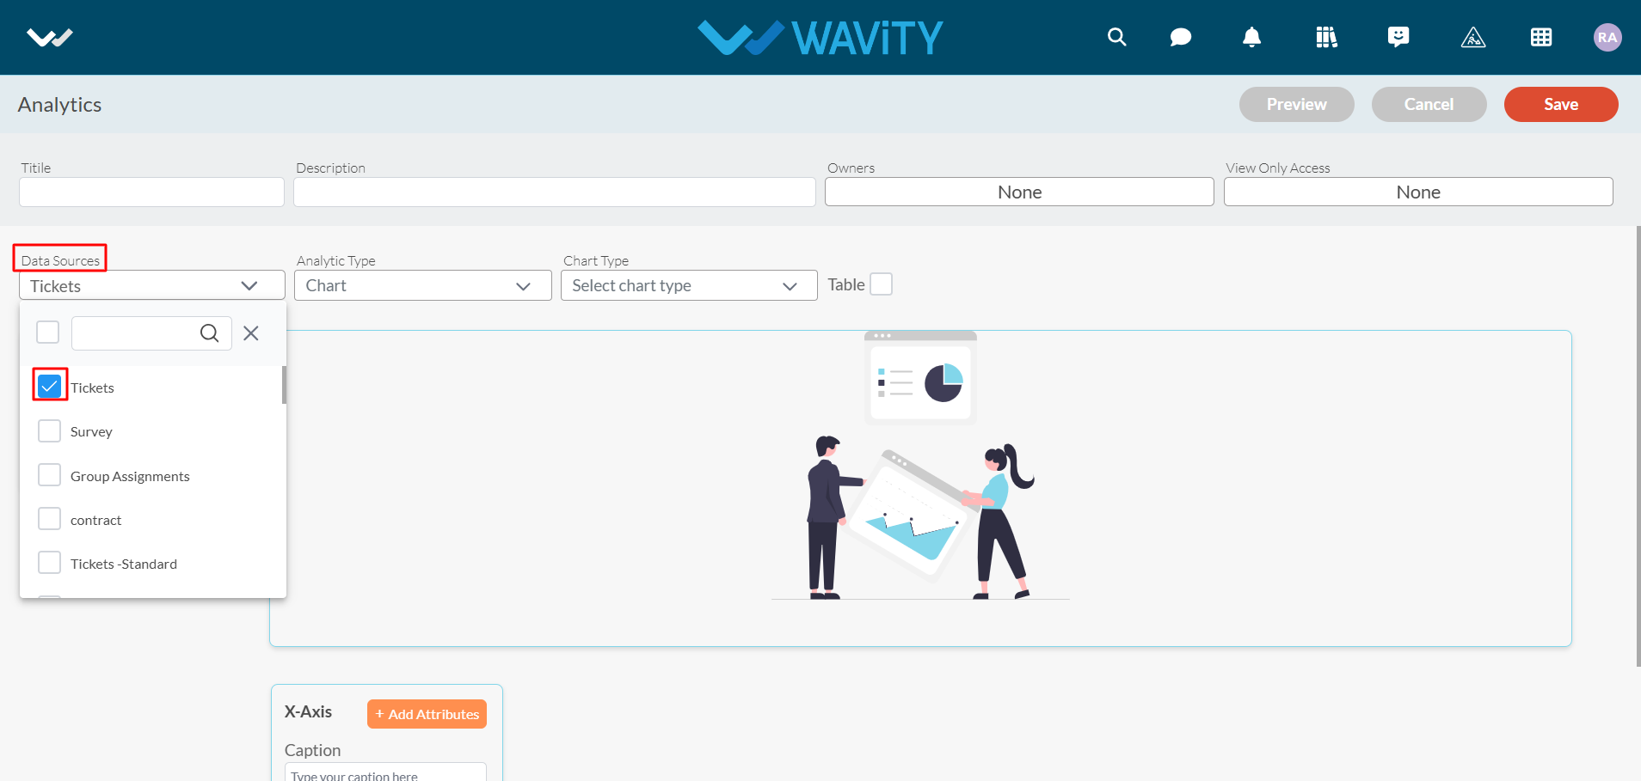Screen dimensions: 1641x781
Task: Open the chat bubble messages icon
Action: [x=1181, y=37]
